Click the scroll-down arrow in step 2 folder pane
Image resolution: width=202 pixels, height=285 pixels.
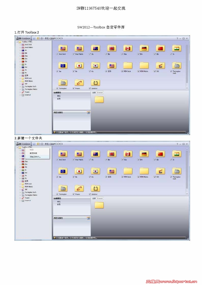[187, 194]
